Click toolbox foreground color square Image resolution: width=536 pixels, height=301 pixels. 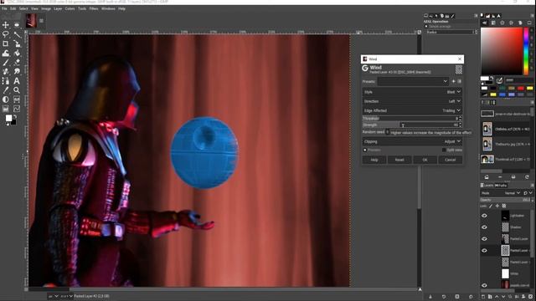[x=8, y=118]
